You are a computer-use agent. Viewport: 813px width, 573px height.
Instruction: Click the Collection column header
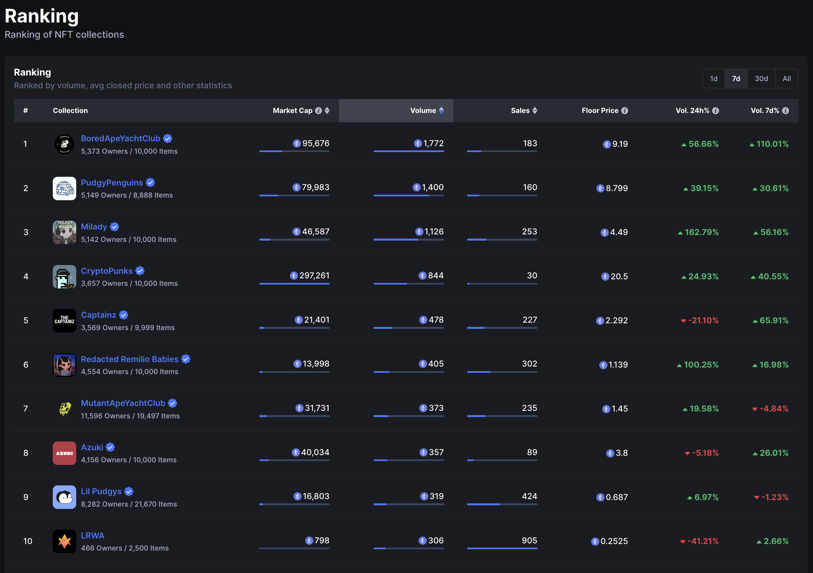click(70, 111)
